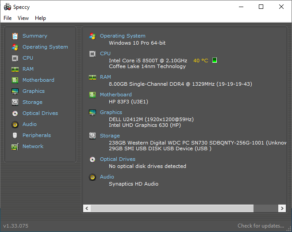
Task: Select Operating System in the sidebar
Action: point(45,47)
